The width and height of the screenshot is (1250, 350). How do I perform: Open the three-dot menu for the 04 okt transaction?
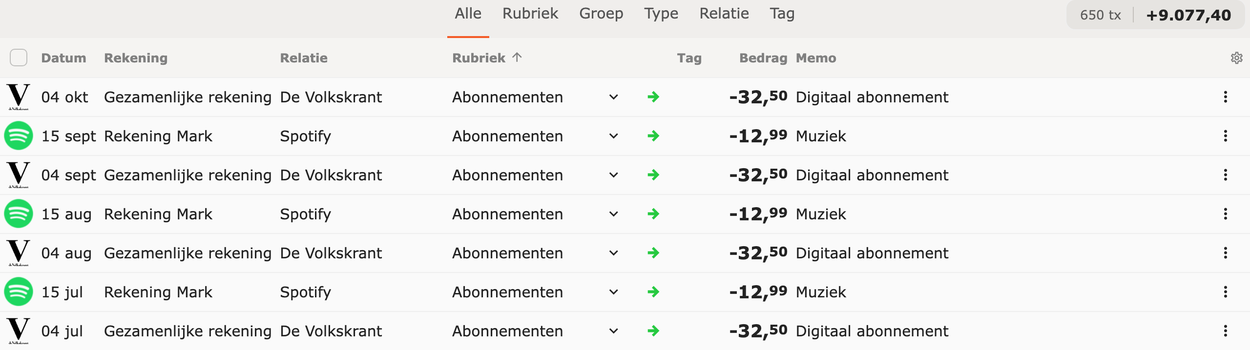pyautogui.click(x=1225, y=97)
